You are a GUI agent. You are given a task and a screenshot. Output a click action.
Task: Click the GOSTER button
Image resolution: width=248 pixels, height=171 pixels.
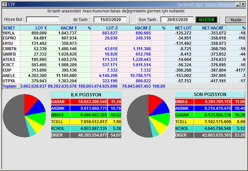coord(206,20)
